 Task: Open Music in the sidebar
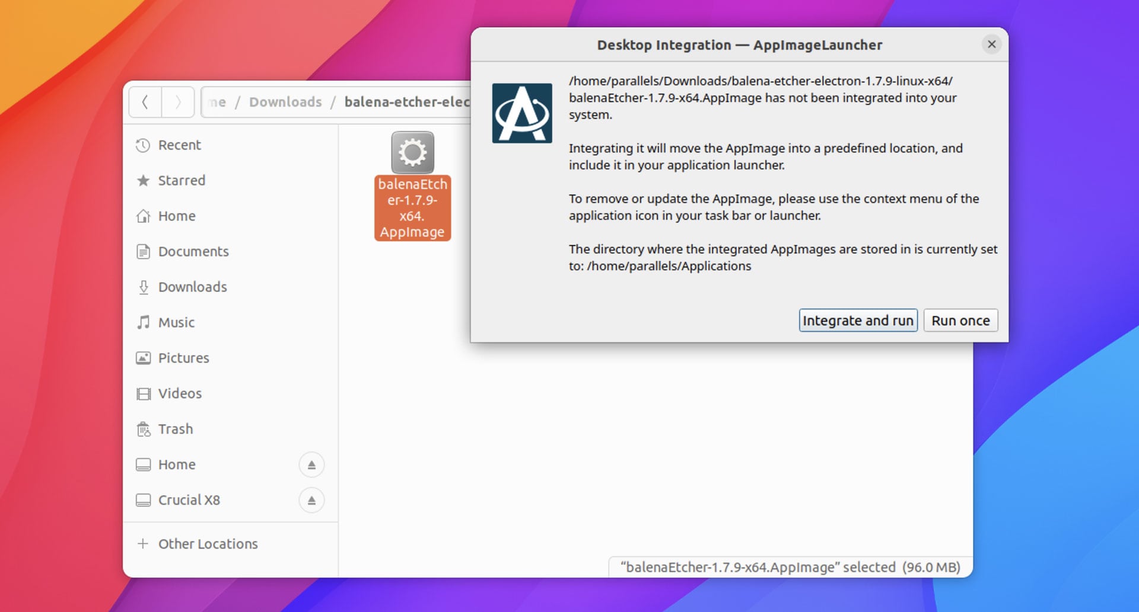tap(230, 323)
